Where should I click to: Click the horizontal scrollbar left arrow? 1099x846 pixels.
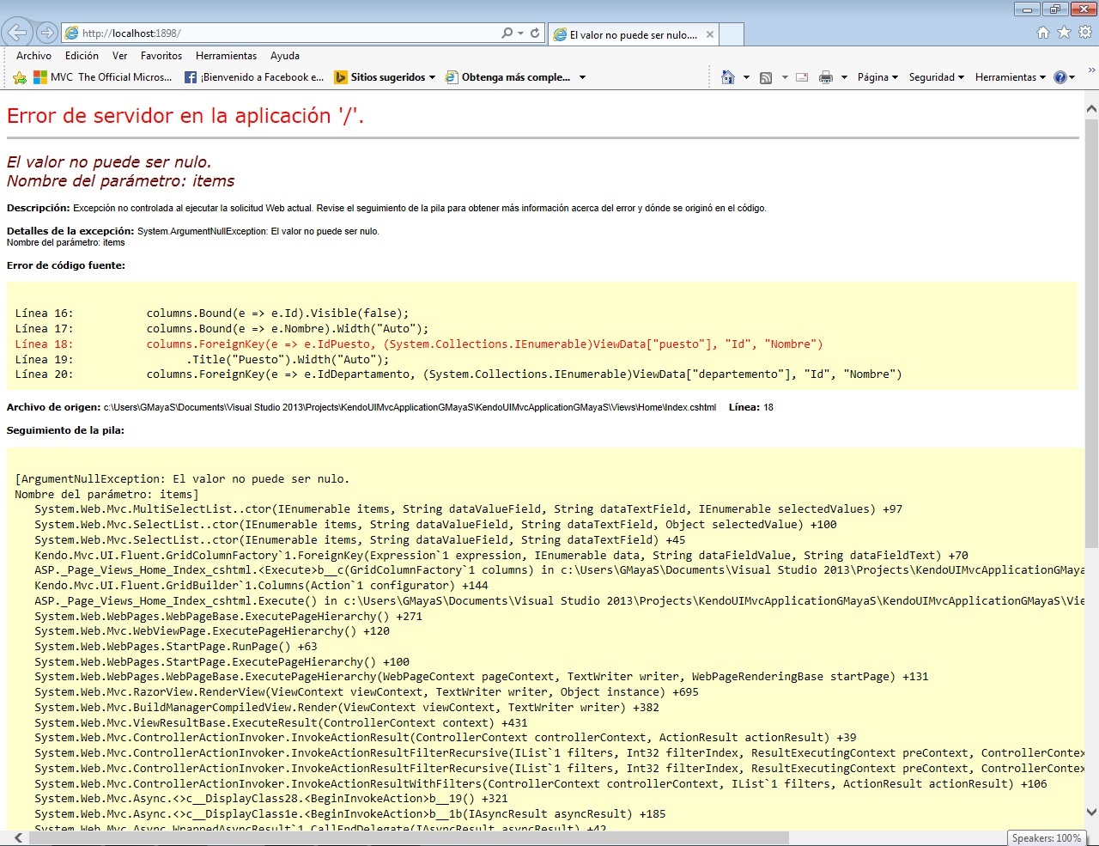click(18, 838)
